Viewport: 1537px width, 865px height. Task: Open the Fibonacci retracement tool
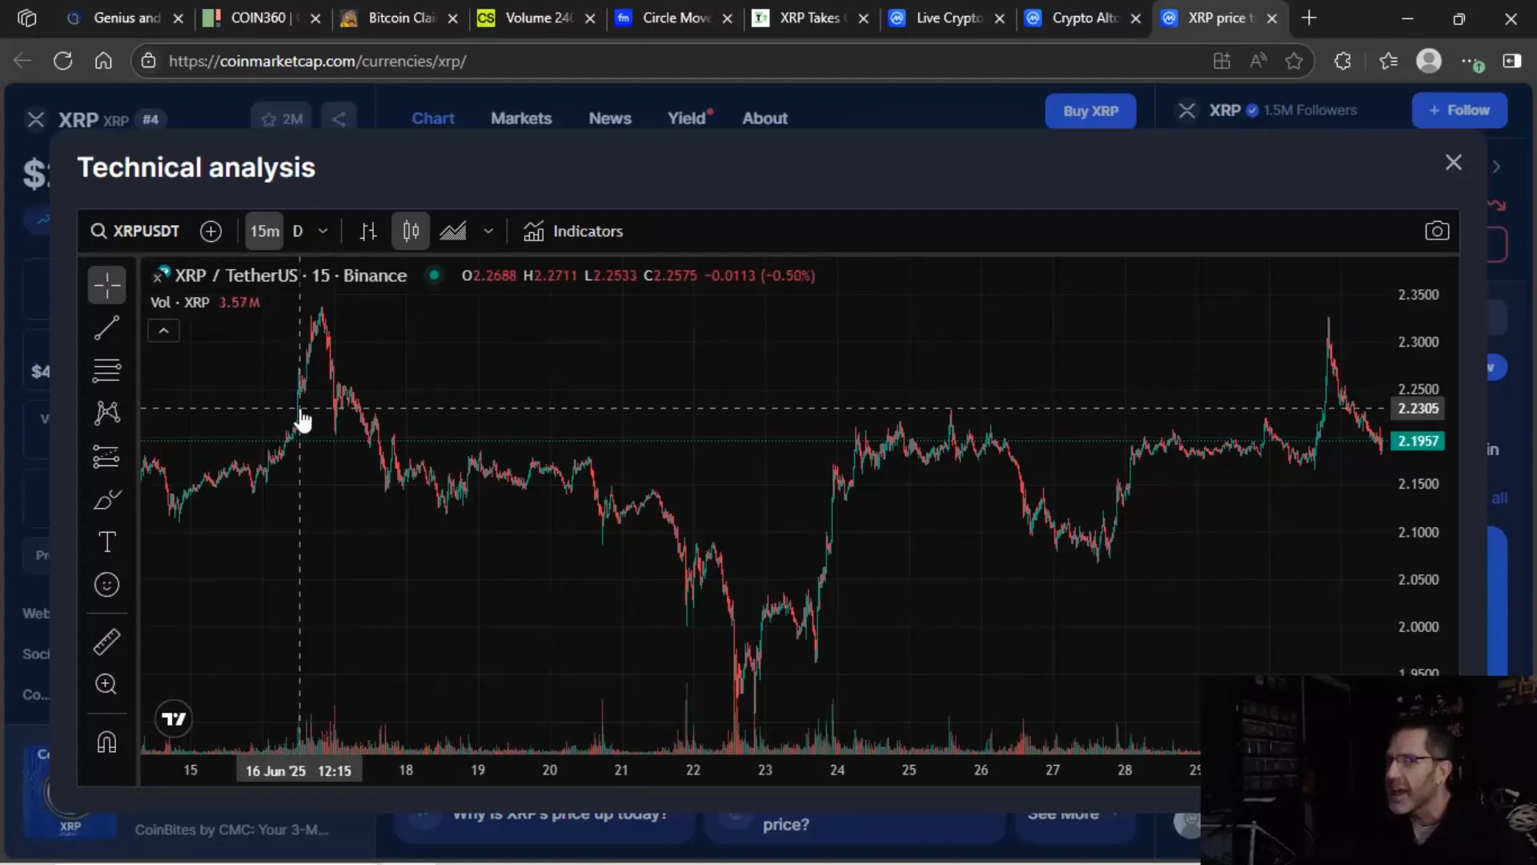click(x=106, y=370)
